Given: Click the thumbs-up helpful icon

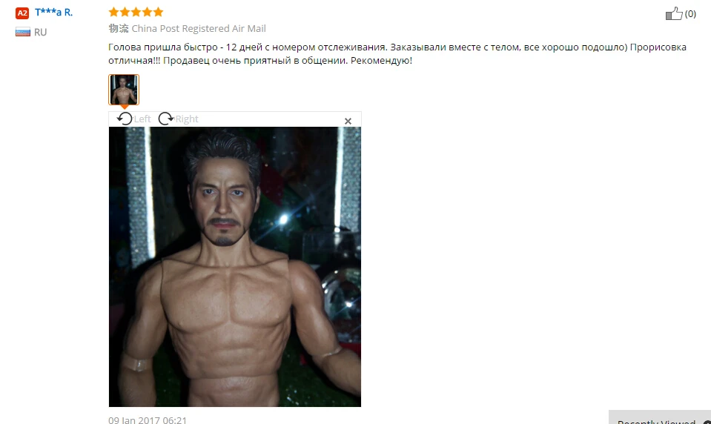Looking at the screenshot, I should (674, 13).
